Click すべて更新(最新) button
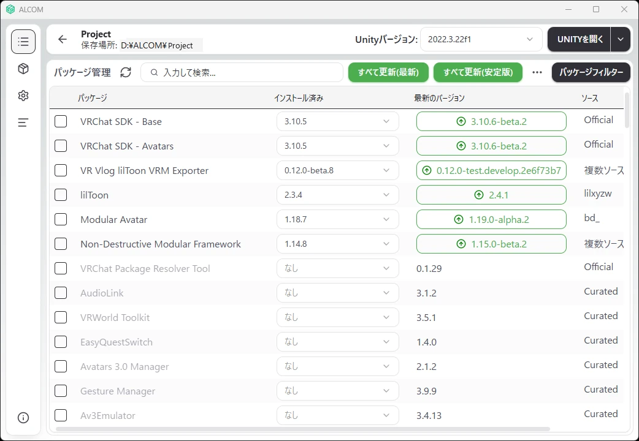 point(388,72)
